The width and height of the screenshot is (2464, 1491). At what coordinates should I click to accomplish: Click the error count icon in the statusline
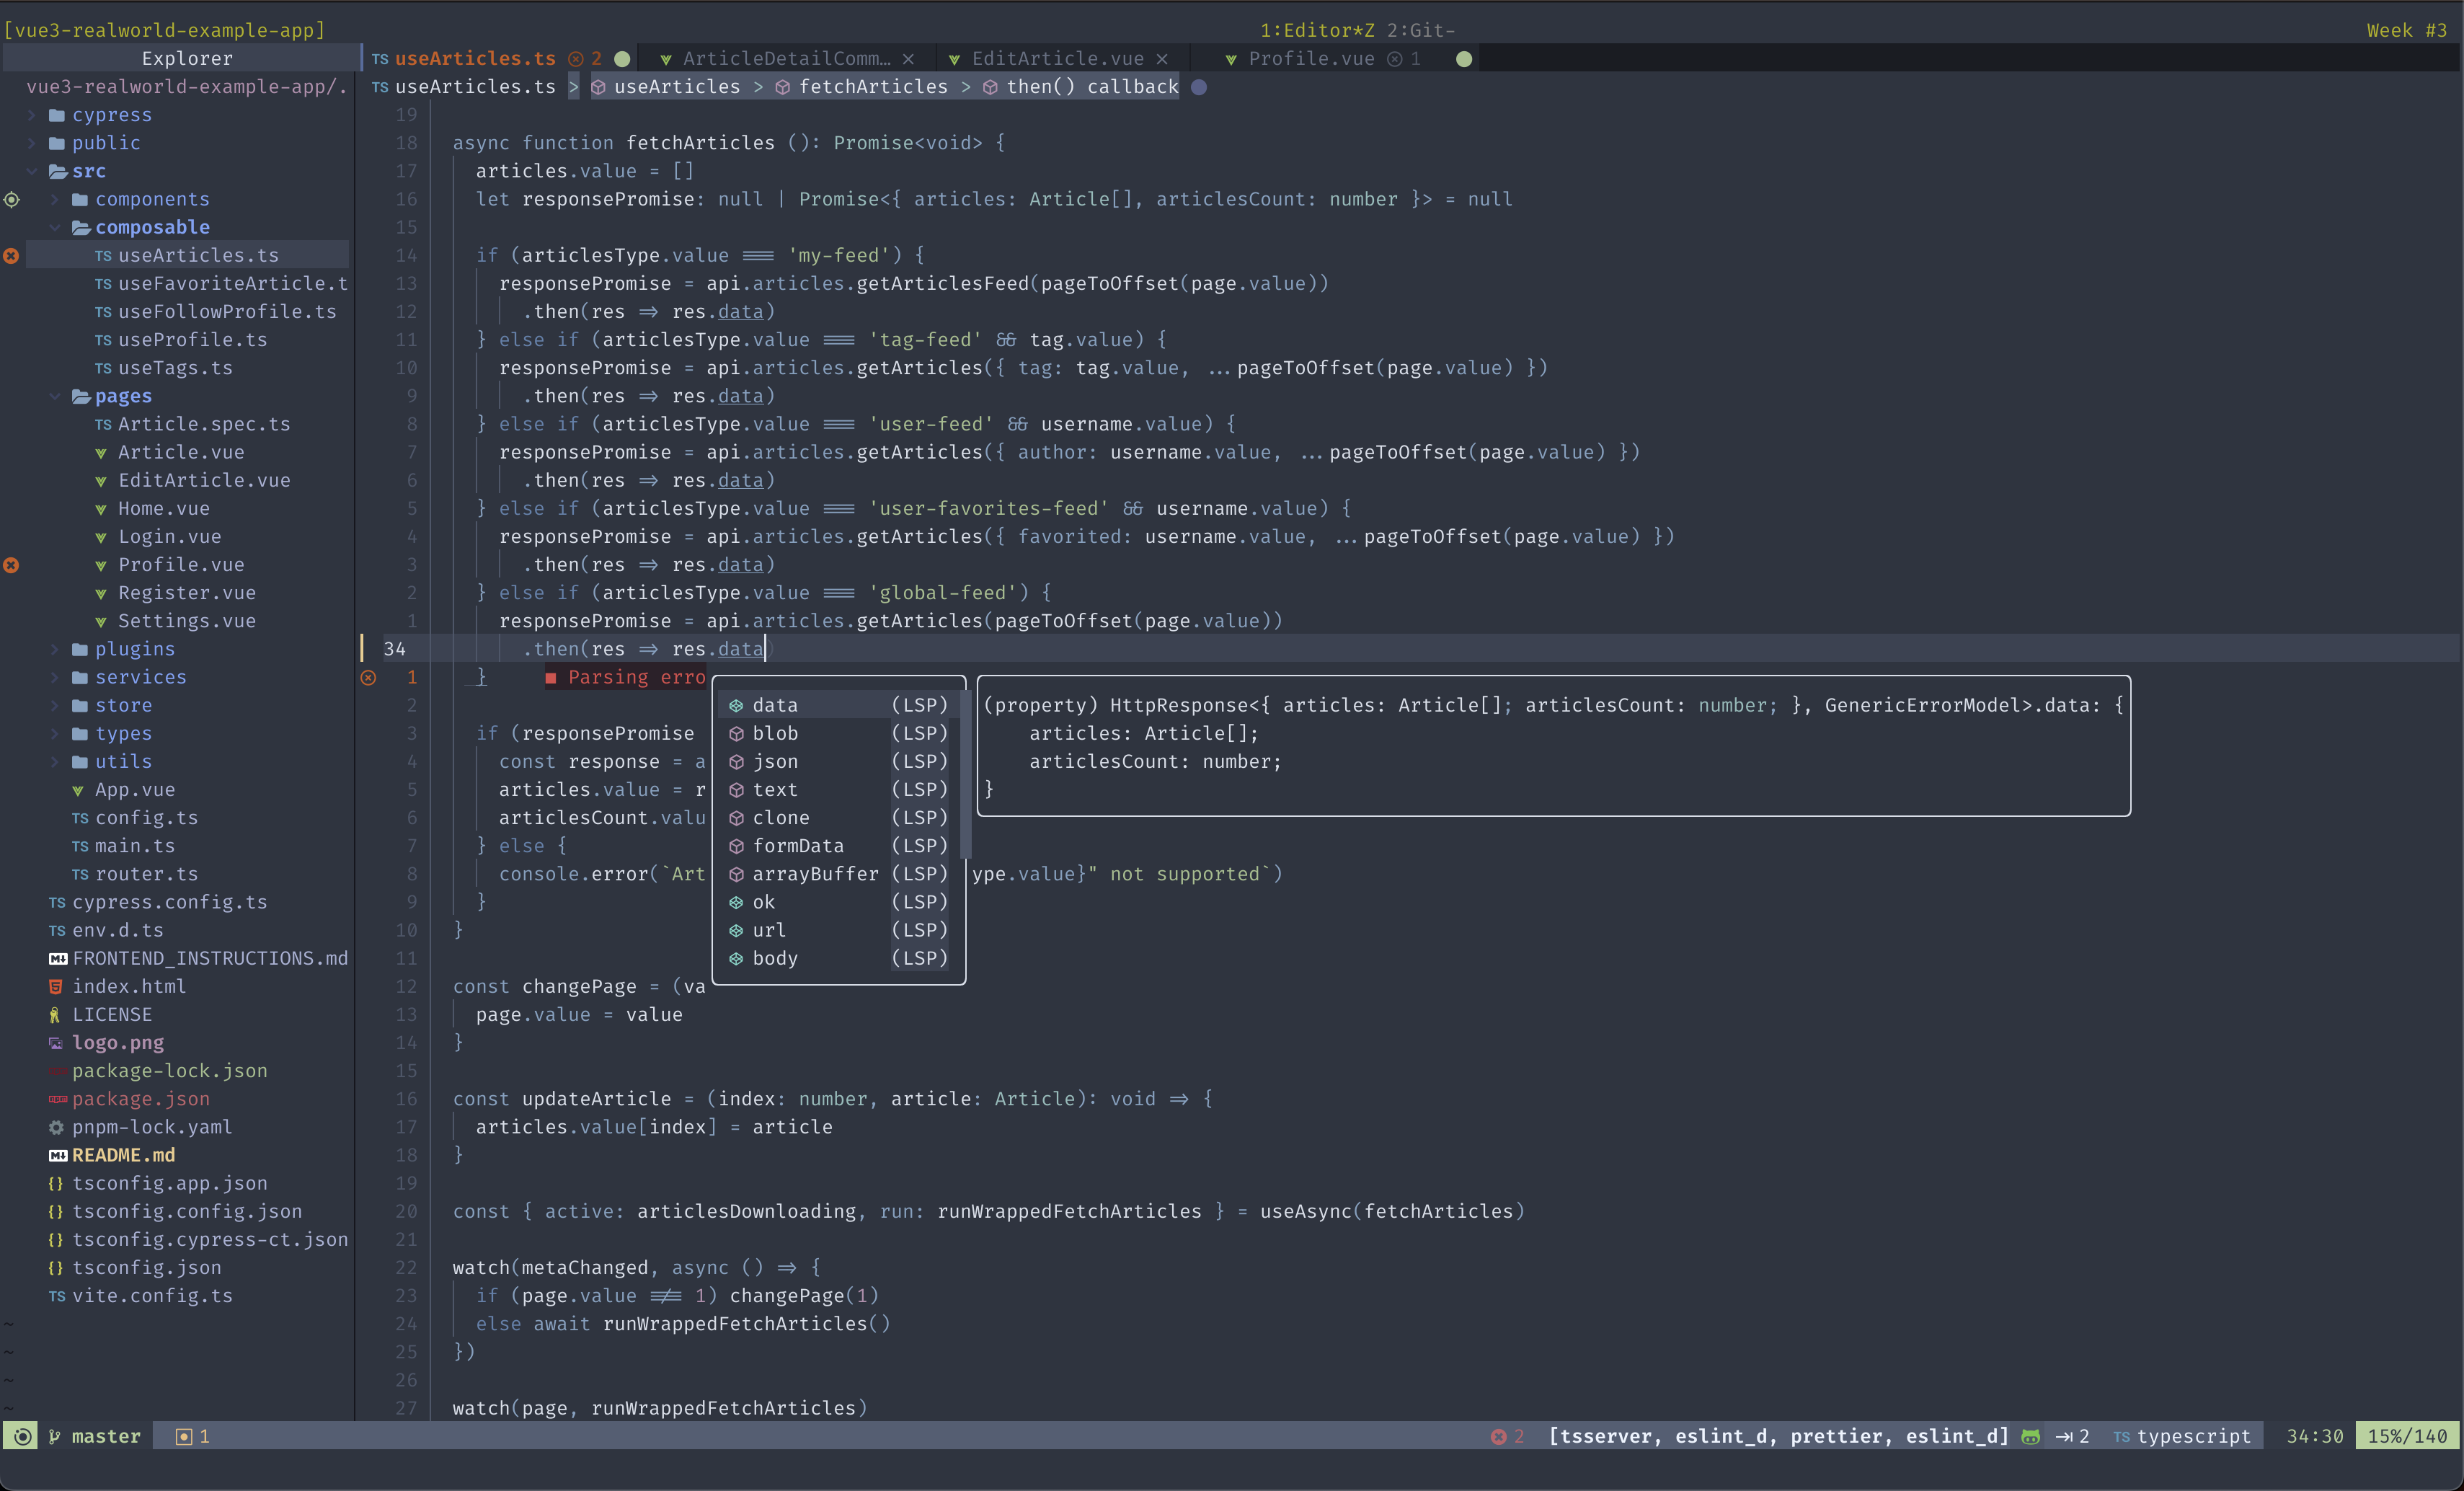click(x=1498, y=1436)
